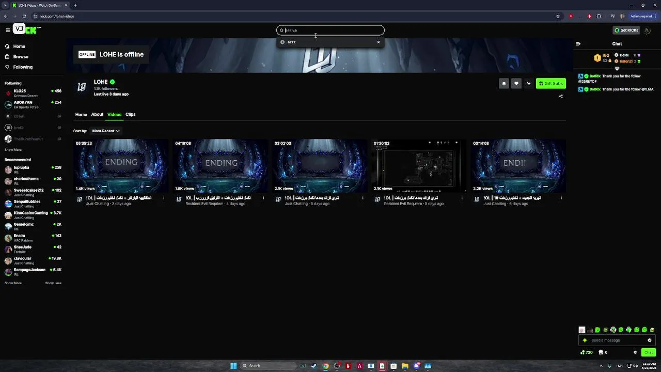Image resolution: width=661 pixels, height=372 pixels.
Task: Open options menu for 6 days ago video
Action: click(x=561, y=198)
